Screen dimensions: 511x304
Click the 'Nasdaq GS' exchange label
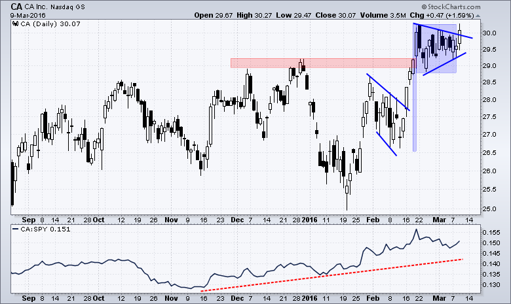(x=67, y=7)
